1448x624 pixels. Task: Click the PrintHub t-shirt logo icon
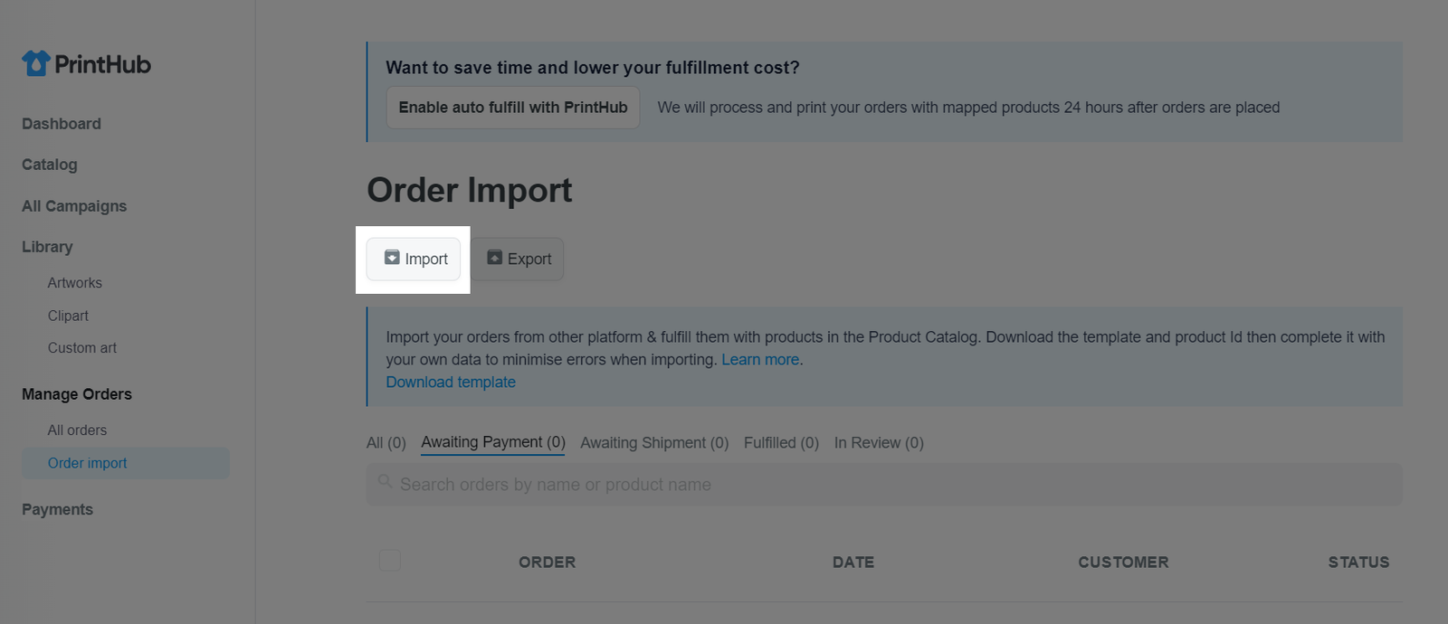pyautogui.click(x=36, y=63)
